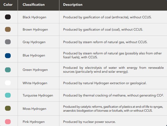167x126 pixels.
Task: Click the white color swatch
Action: point(8,83)
